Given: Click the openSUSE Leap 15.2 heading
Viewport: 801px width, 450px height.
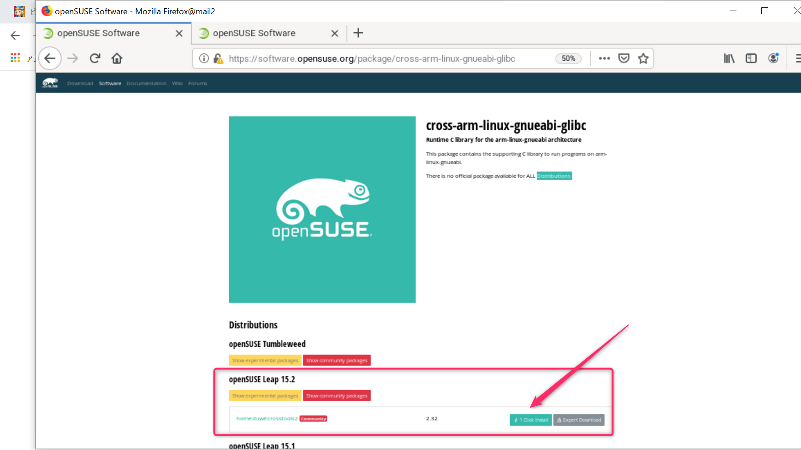Looking at the screenshot, I should pos(262,380).
